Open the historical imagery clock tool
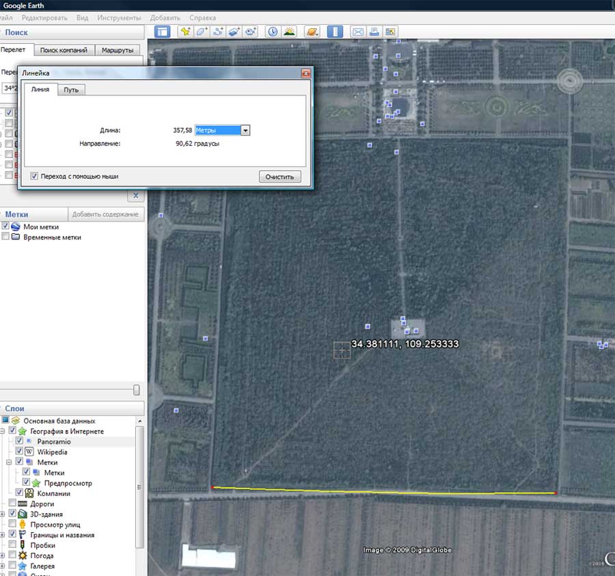Screen dimensions: 615x576 [x=273, y=31]
